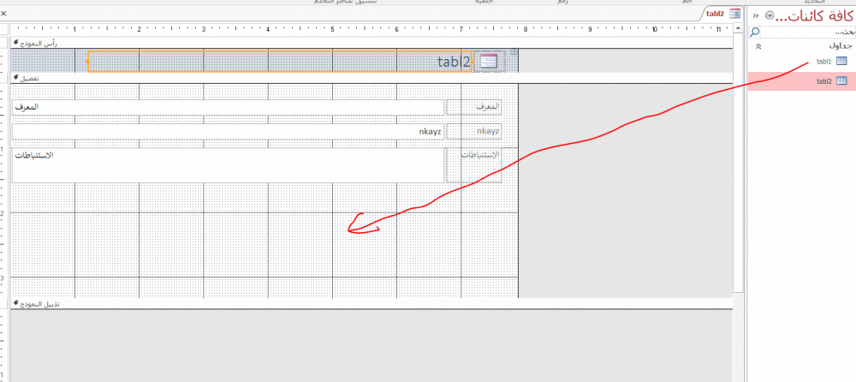The height and width of the screenshot is (382, 856).
Task: Select the المعرف field label
Action: pyautogui.click(x=474, y=107)
